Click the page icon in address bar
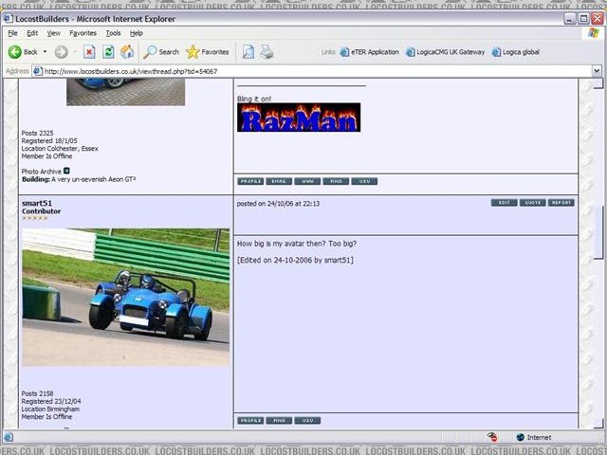 point(38,71)
